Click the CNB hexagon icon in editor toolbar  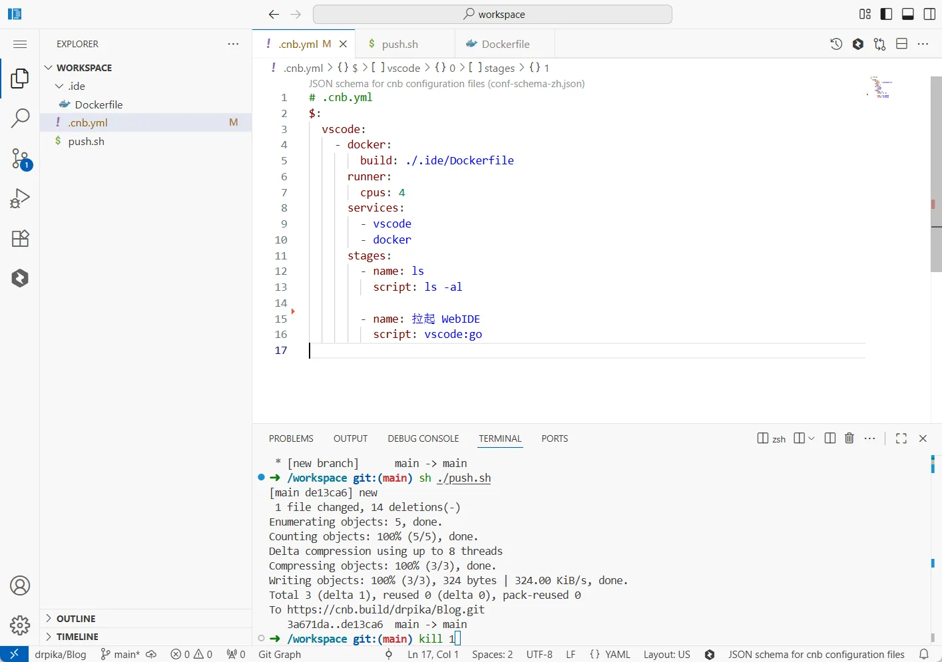858,44
